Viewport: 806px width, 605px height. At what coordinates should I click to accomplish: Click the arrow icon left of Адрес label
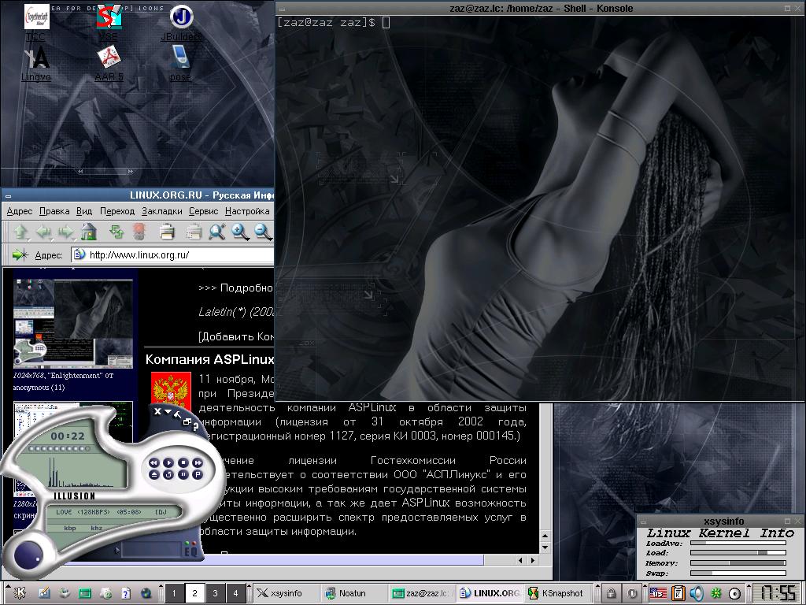pyautogui.click(x=20, y=254)
